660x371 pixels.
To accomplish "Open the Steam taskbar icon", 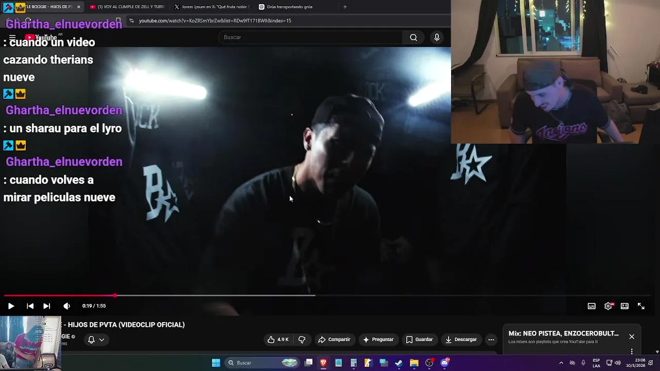I will pyautogui.click(x=399, y=363).
